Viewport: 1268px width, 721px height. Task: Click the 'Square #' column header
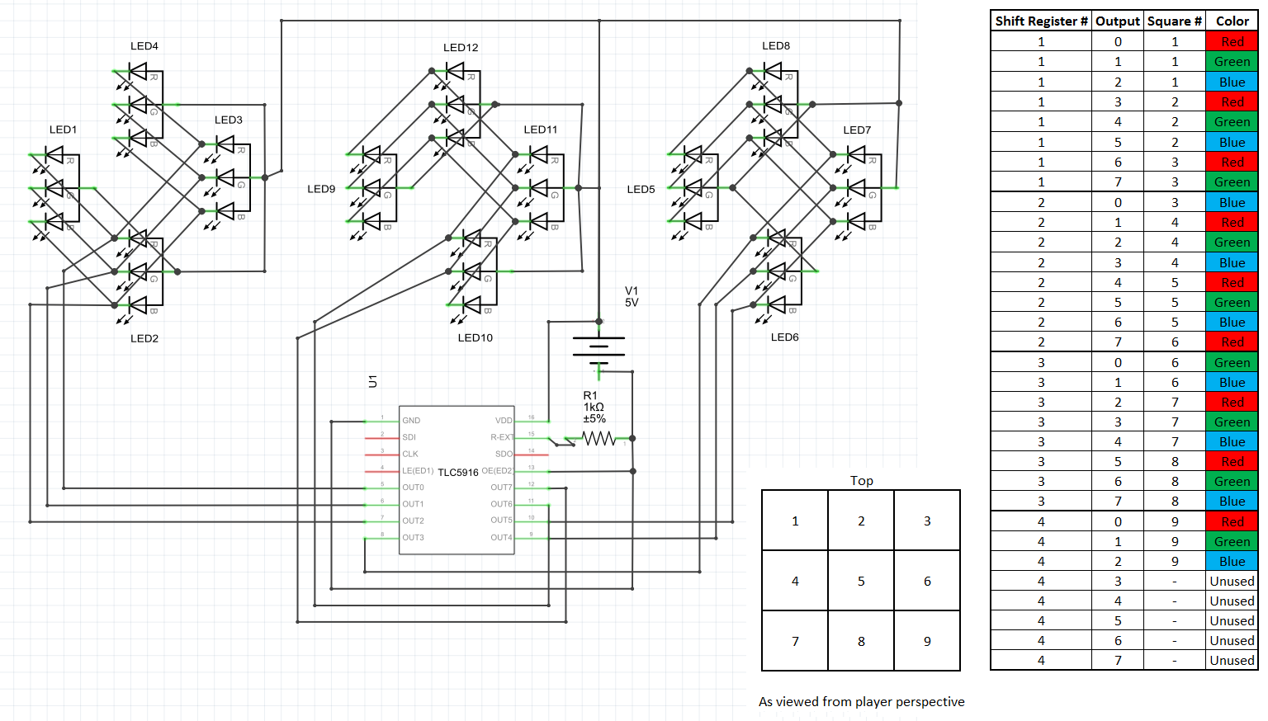(x=1175, y=21)
